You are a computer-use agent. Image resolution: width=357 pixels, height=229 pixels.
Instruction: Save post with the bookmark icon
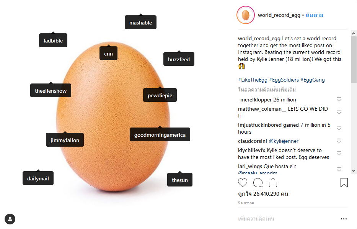pyautogui.click(x=344, y=183)
